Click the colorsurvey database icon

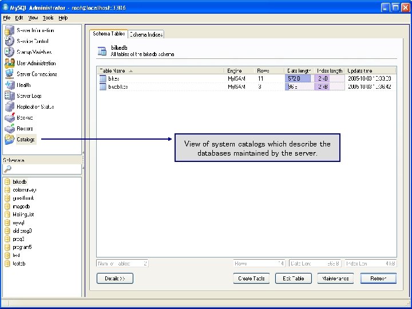pyautogui.click(x=7, y=190)
